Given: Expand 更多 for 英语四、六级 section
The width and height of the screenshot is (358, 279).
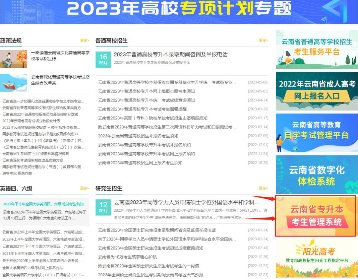Looking at the screenshot, I should point(85,188).
